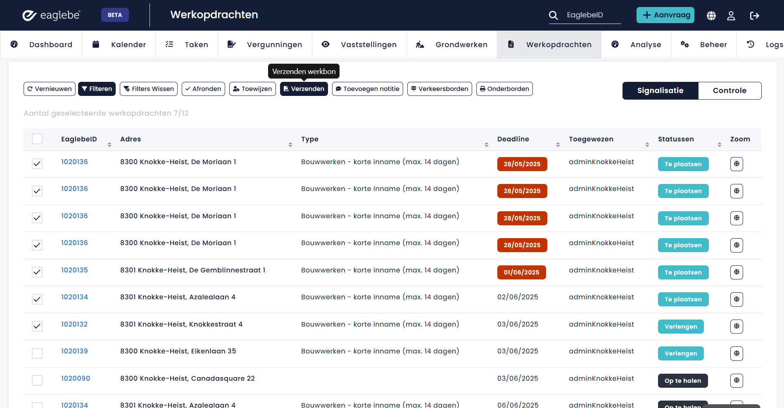Click Toevoegen notitie button
Image resolution: width=784 pixels, height=408 pixels.
(368, 89)
